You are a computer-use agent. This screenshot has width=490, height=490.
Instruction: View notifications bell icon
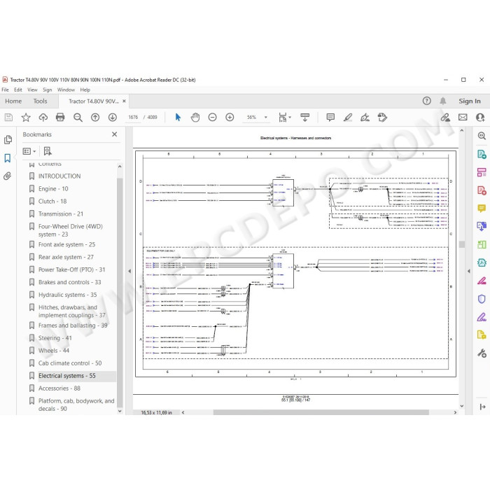coord(443,101)
